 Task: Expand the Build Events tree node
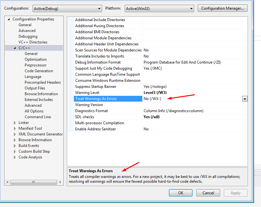[x=15, y=146]
